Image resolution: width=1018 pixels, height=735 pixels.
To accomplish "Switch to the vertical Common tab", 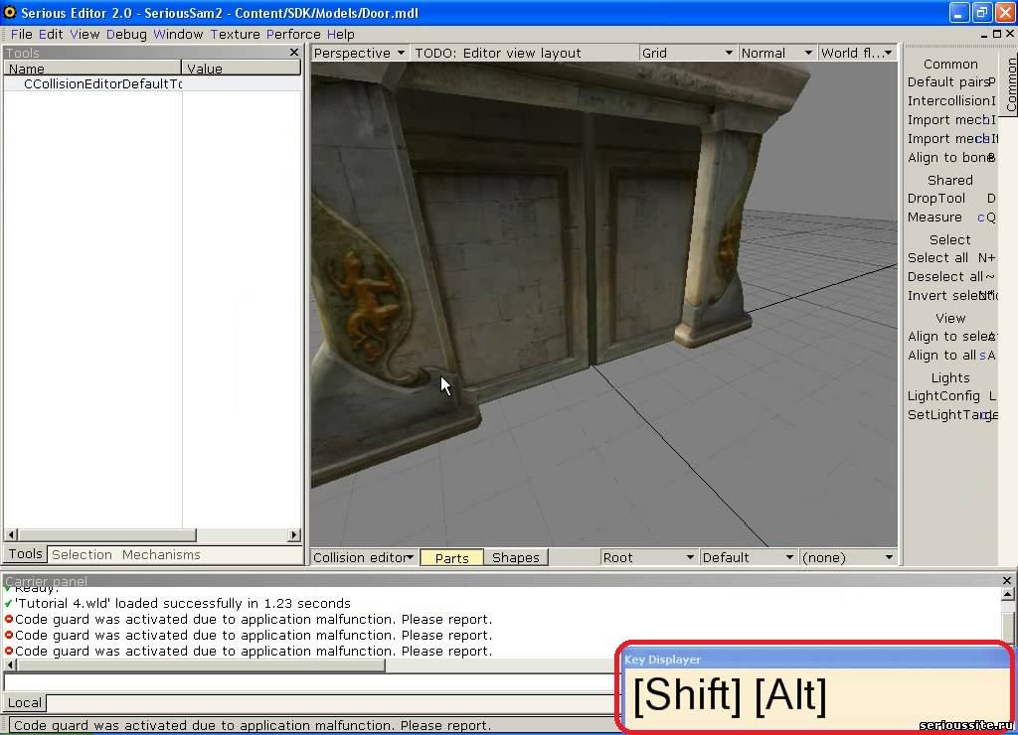I will pyautogui.click(x=1010, y=84).
